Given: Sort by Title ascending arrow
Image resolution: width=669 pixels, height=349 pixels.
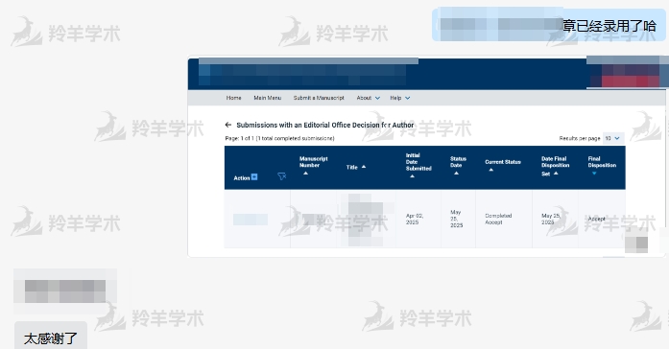Looking at the screenshot, I should pos(364,167).
